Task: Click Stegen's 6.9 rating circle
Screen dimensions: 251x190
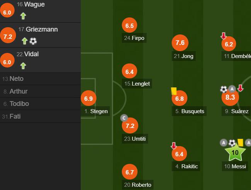Action: (88, 98)
